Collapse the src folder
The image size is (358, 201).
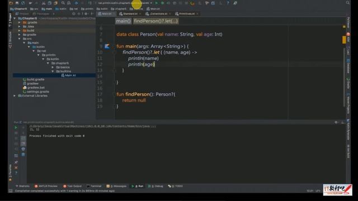(x=20, y=39)
